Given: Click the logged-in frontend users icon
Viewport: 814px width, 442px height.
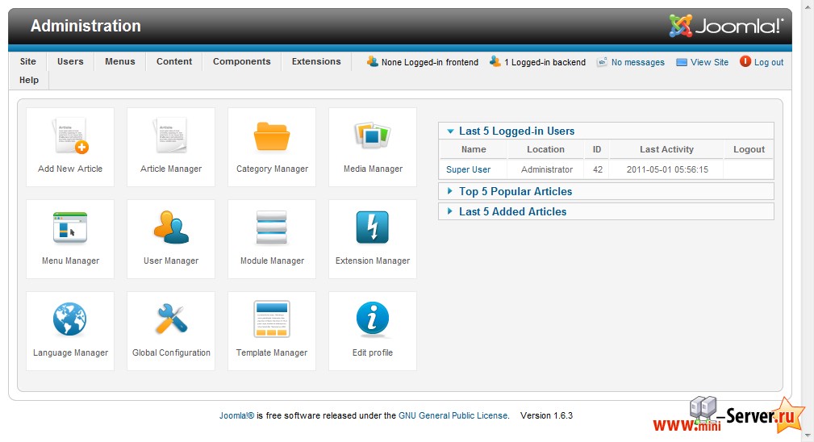Looking at the screenshot, I should click(372, 62).
